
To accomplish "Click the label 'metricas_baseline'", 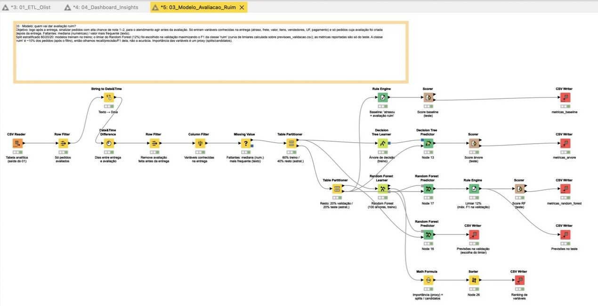I will 565,112.
